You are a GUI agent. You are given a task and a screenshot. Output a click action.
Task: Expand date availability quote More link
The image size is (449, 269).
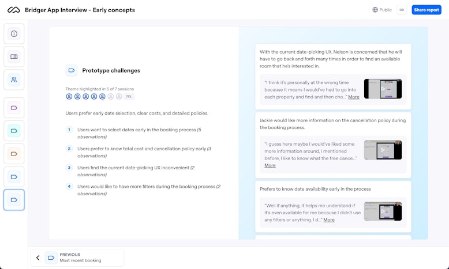329,219
